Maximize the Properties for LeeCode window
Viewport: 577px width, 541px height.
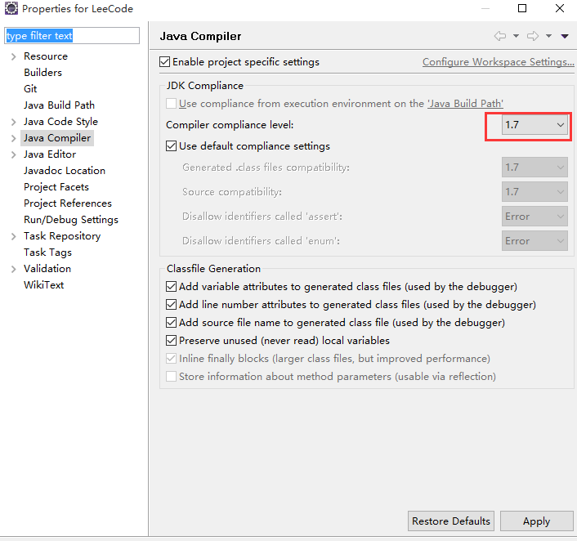click(522, 8)
